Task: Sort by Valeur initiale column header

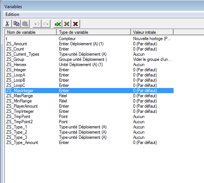Action: click(152, 32)
